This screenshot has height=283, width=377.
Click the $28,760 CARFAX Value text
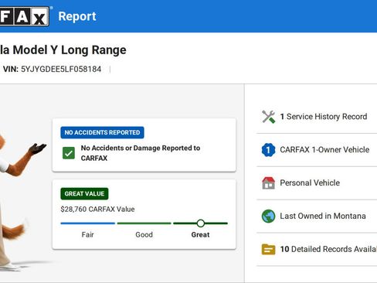97,209
